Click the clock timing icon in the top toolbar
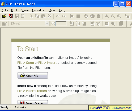 86,16
